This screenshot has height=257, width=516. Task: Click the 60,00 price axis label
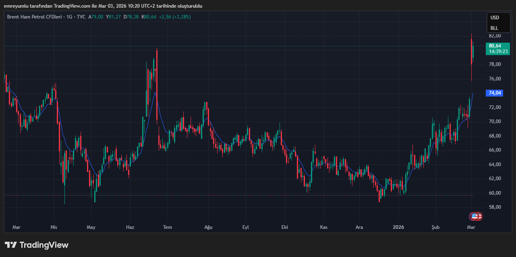(495, 193)
